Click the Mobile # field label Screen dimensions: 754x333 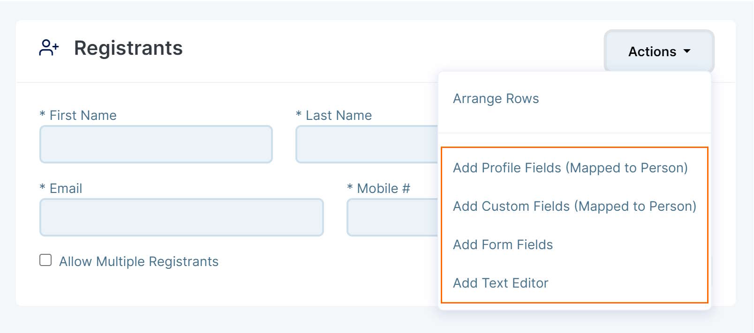point(383,189)
